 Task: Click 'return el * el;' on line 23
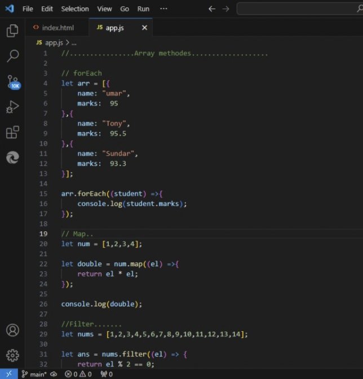[108, 274]
